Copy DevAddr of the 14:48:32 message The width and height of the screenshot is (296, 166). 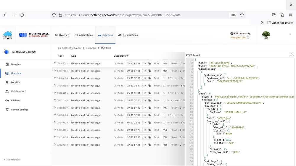point(149,64)
